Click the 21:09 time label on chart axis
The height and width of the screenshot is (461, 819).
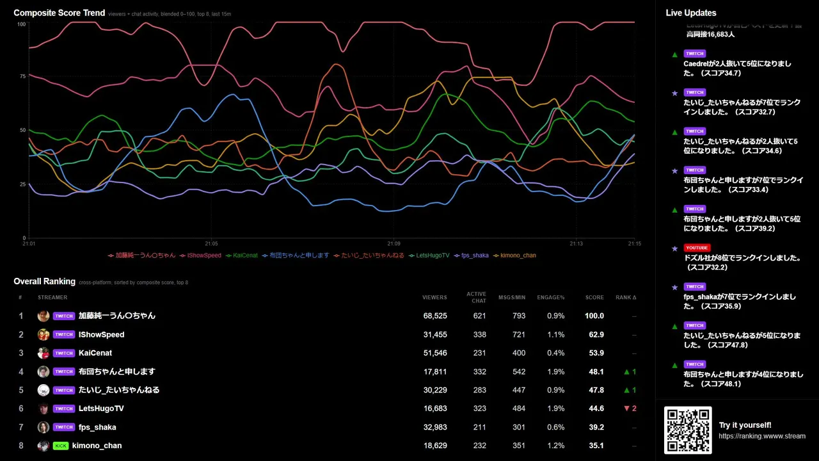click(x=394, y=244)
